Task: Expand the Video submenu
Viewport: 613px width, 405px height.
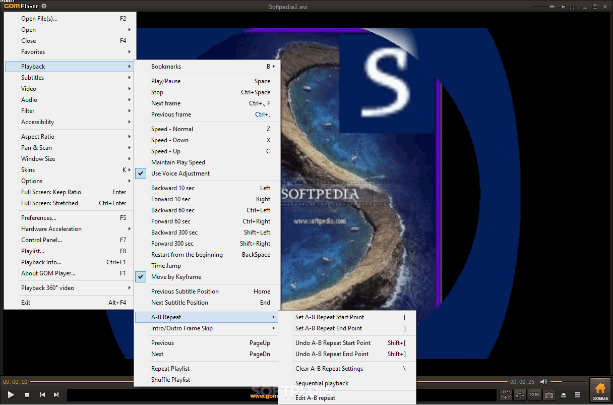Action: 69,89
